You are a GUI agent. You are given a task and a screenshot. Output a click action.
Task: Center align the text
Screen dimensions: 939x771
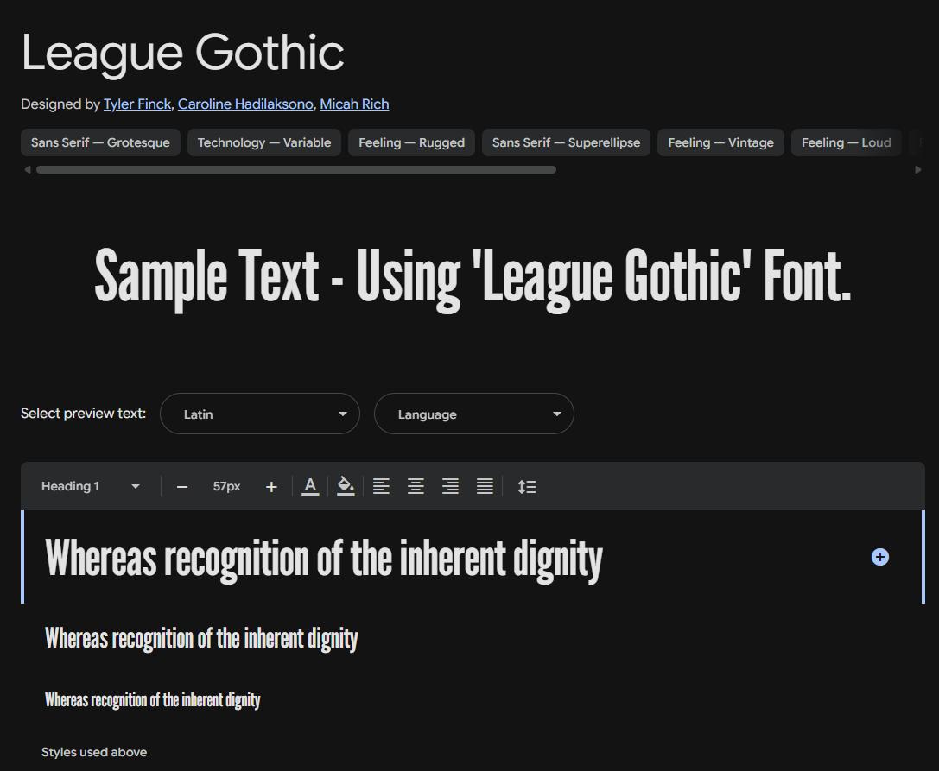coord(416,487)
